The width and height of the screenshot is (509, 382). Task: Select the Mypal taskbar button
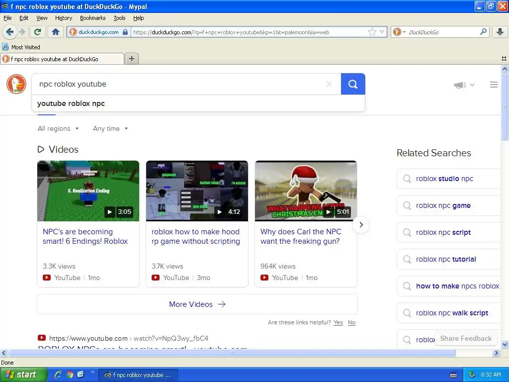[138, 375]
